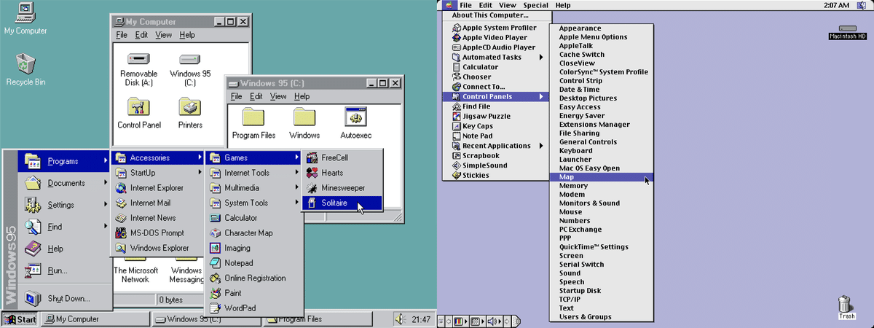Viewport: 874px width, 328px height.
Task: Switch to Windows 95 (C:) taskbar button
Action: coord(205,319)
